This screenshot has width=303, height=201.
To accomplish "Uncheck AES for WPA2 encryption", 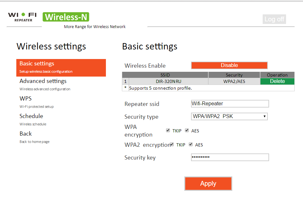I will click(x=191, y=145).
